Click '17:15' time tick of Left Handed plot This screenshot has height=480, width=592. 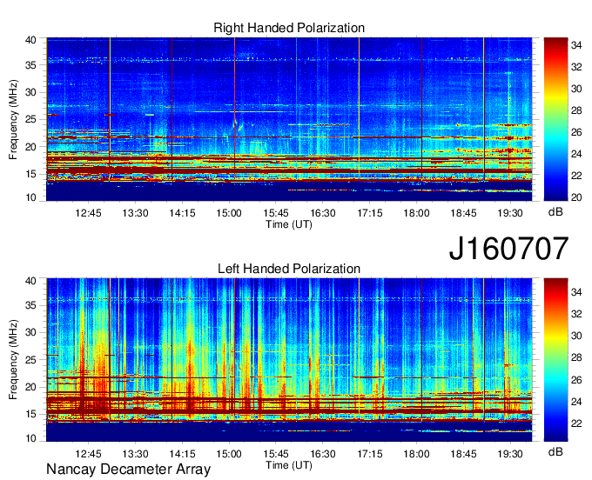[x=370, y=454]
